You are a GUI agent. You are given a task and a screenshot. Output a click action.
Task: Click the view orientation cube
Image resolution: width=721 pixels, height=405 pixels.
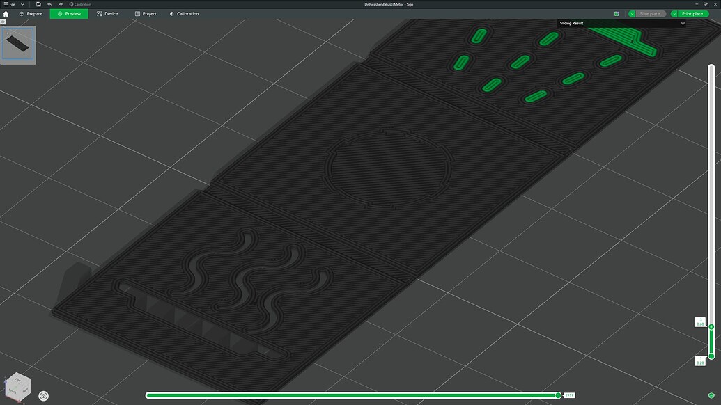[17, 386]
